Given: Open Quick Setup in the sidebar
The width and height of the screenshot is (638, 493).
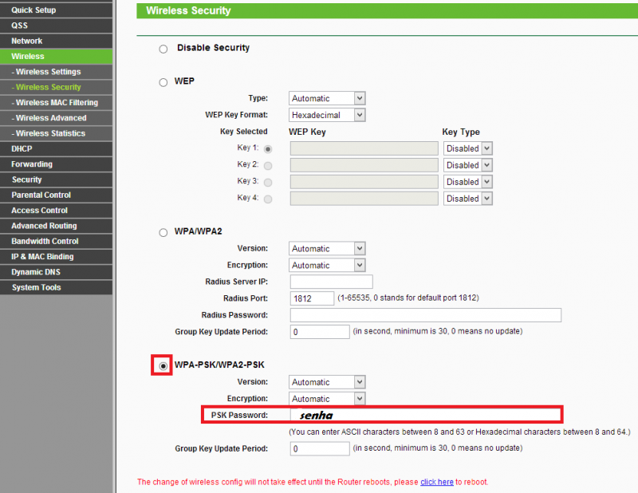Looking at the screenshot, I should [33, 10].
